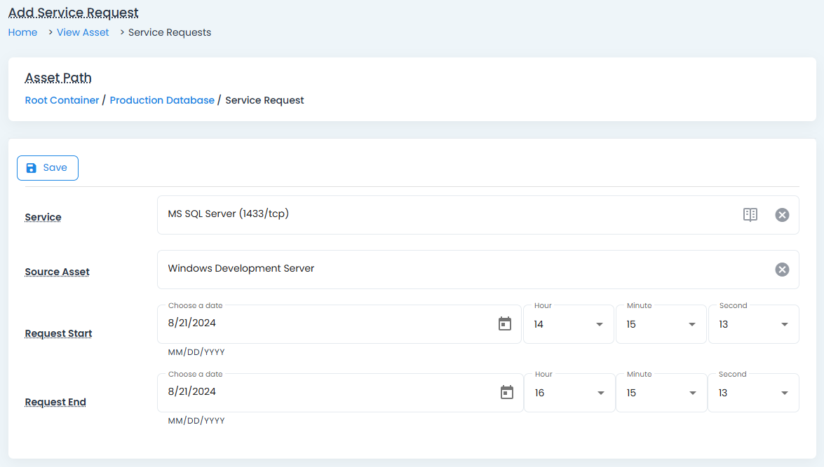Expand the Request Start Second dropdown
Image resolution: width=824 pixels, height=467 pixels.
753,324
